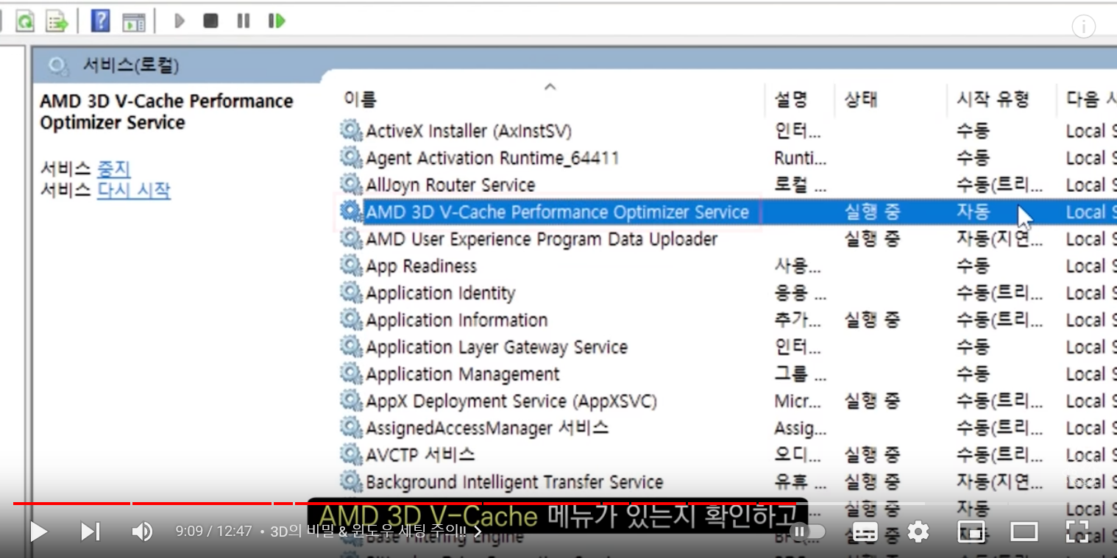
Task: Click gear icon of AMD 3D V-Cache service
Action: point(351,212)
